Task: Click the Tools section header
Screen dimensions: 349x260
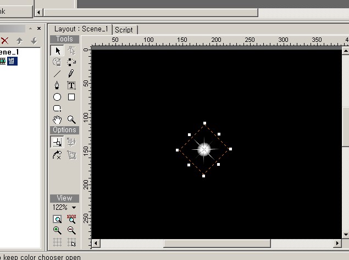Action: pos(64,39)
